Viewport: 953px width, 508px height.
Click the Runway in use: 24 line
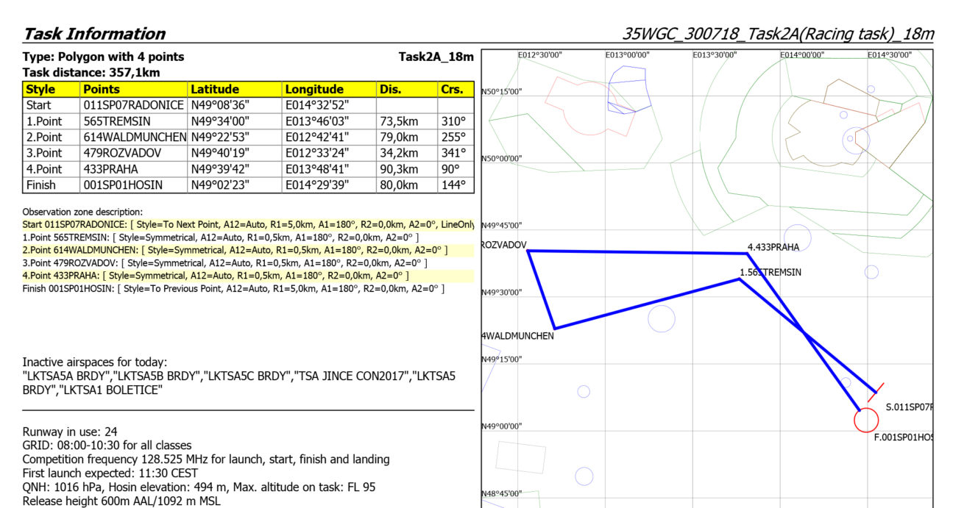(70, 432)
